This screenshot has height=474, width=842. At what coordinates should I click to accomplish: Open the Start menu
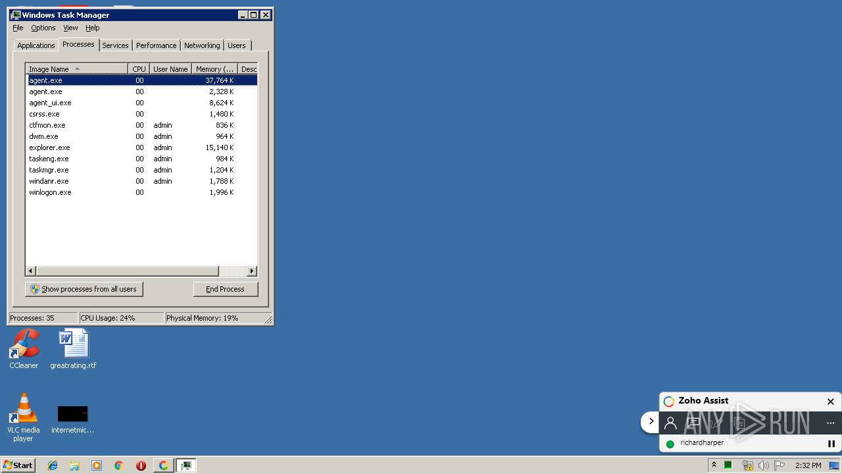point(18,465)
